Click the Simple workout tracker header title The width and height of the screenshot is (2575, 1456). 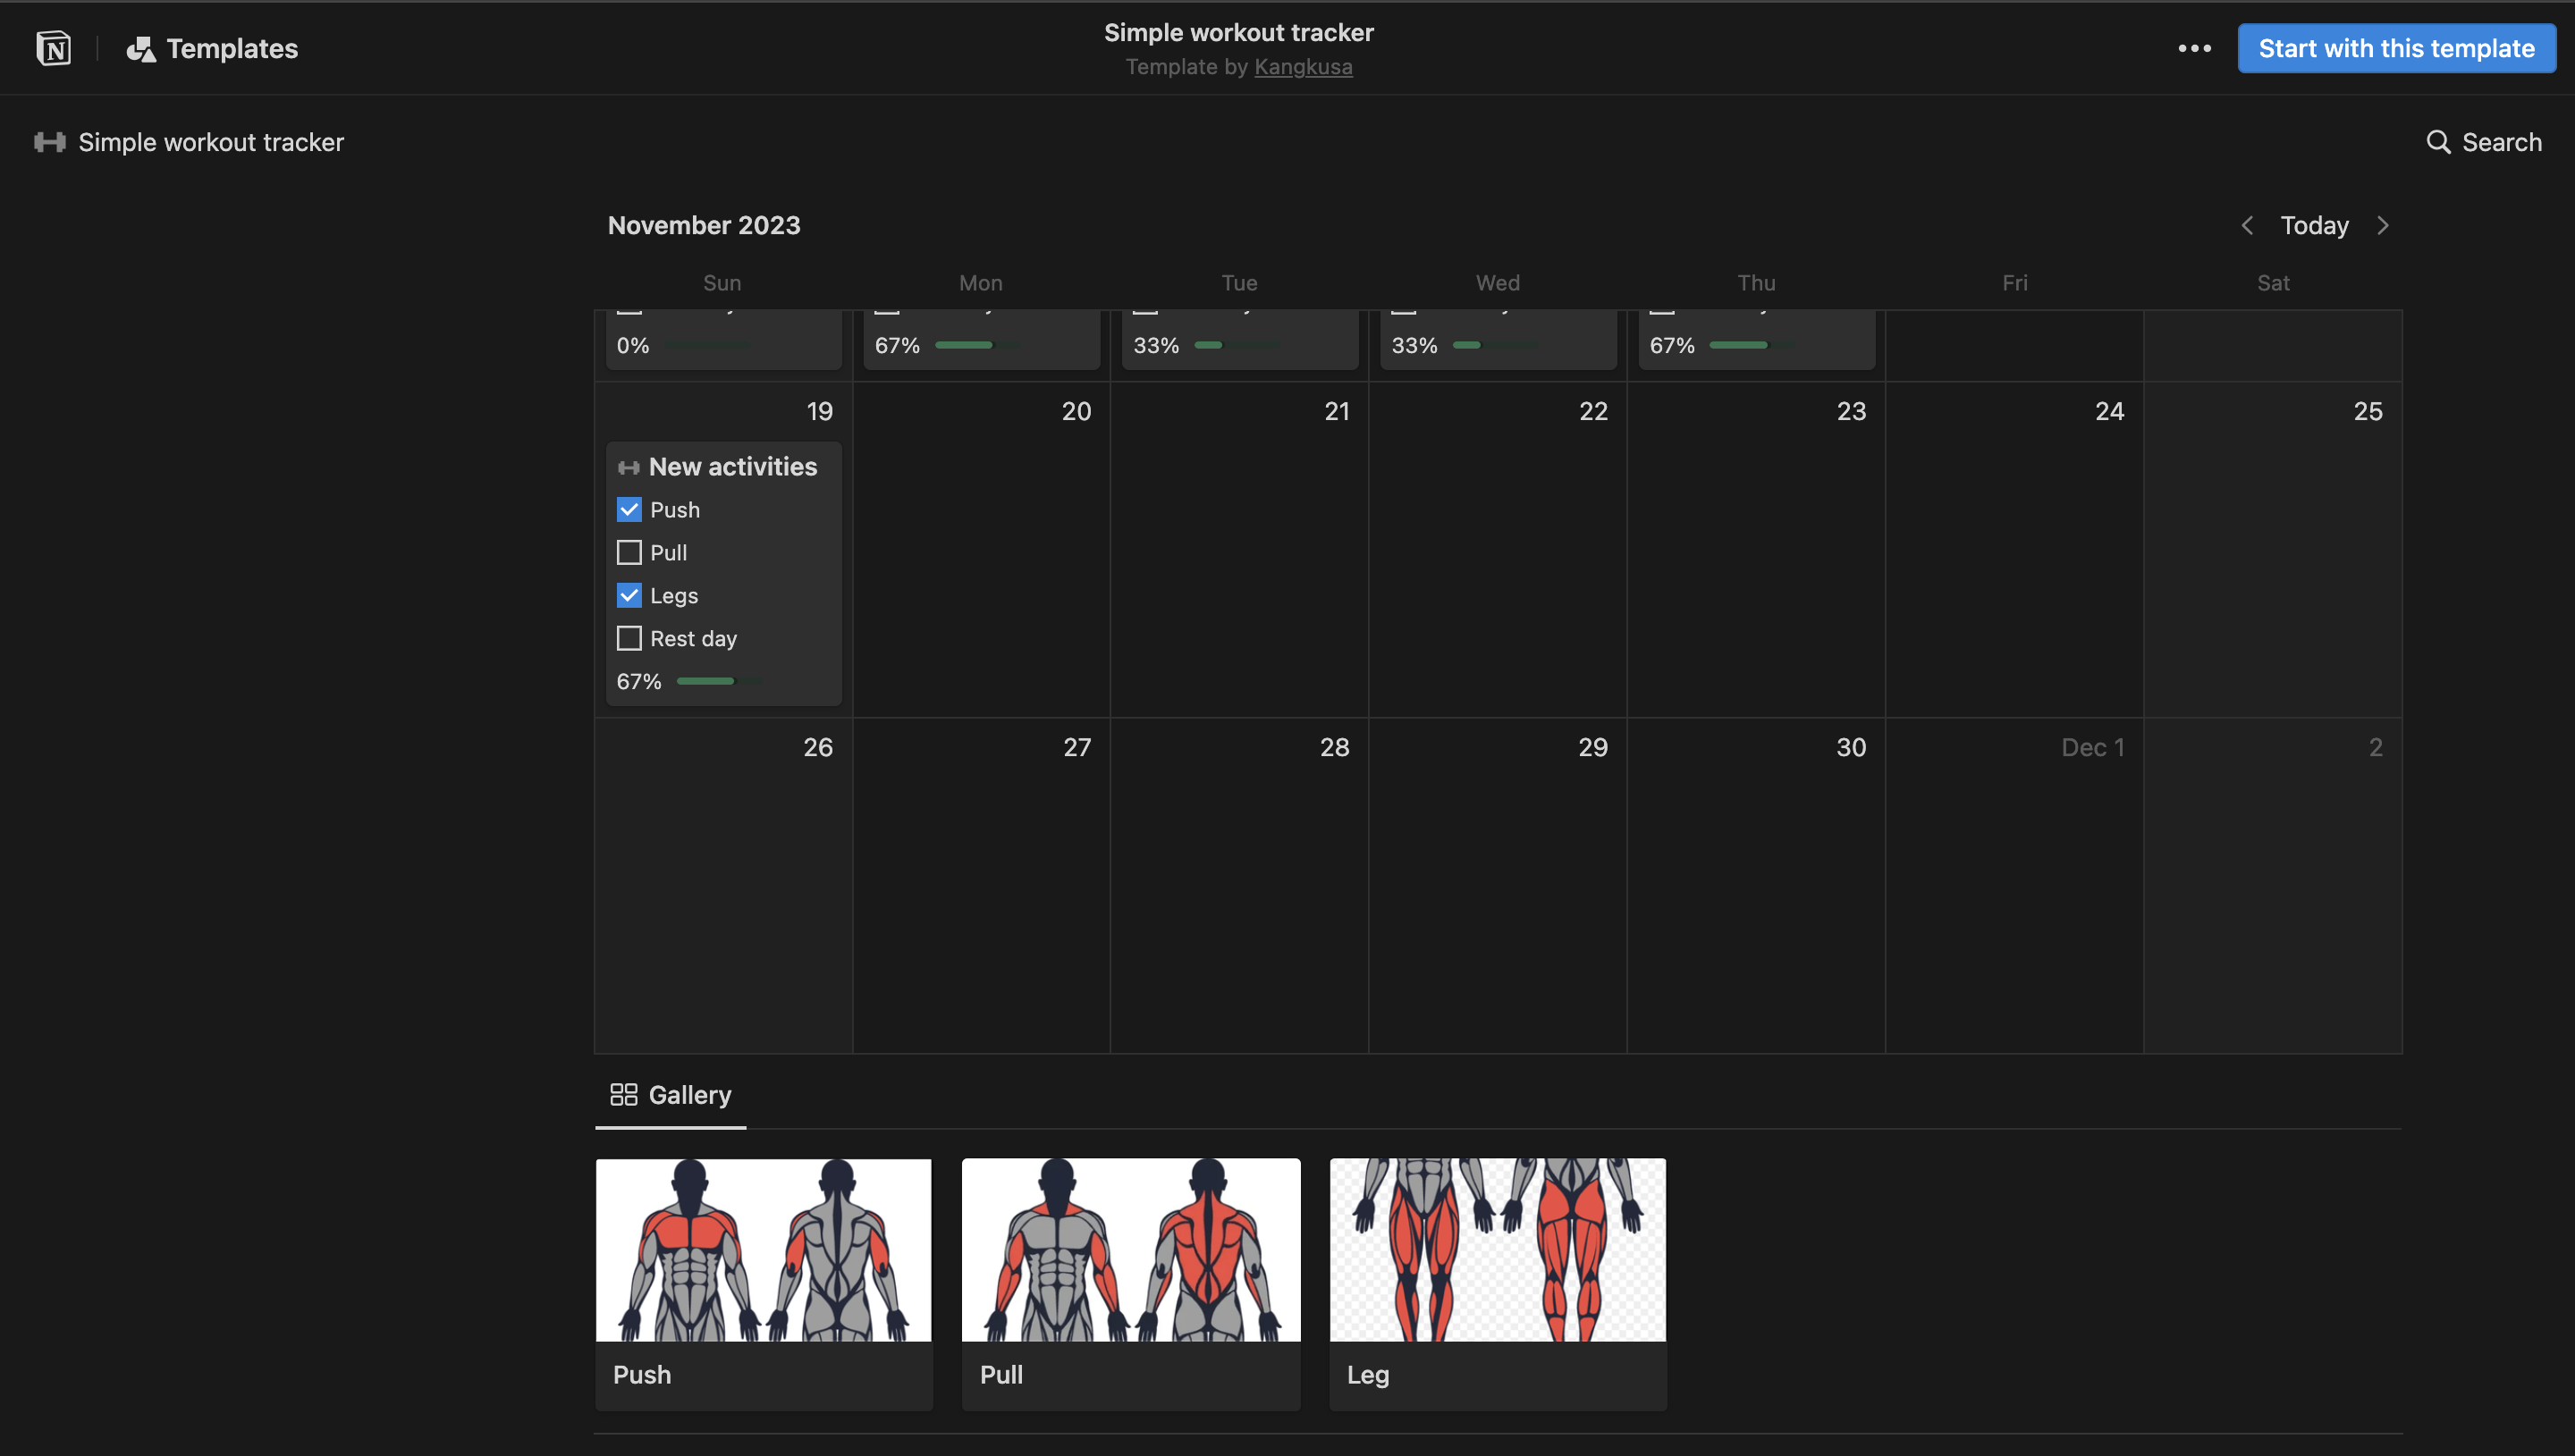[x=1238, y=32]
